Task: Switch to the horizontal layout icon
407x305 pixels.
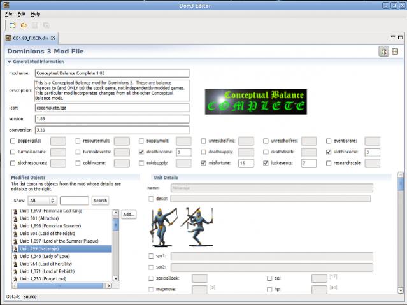Action: [384, 51]
